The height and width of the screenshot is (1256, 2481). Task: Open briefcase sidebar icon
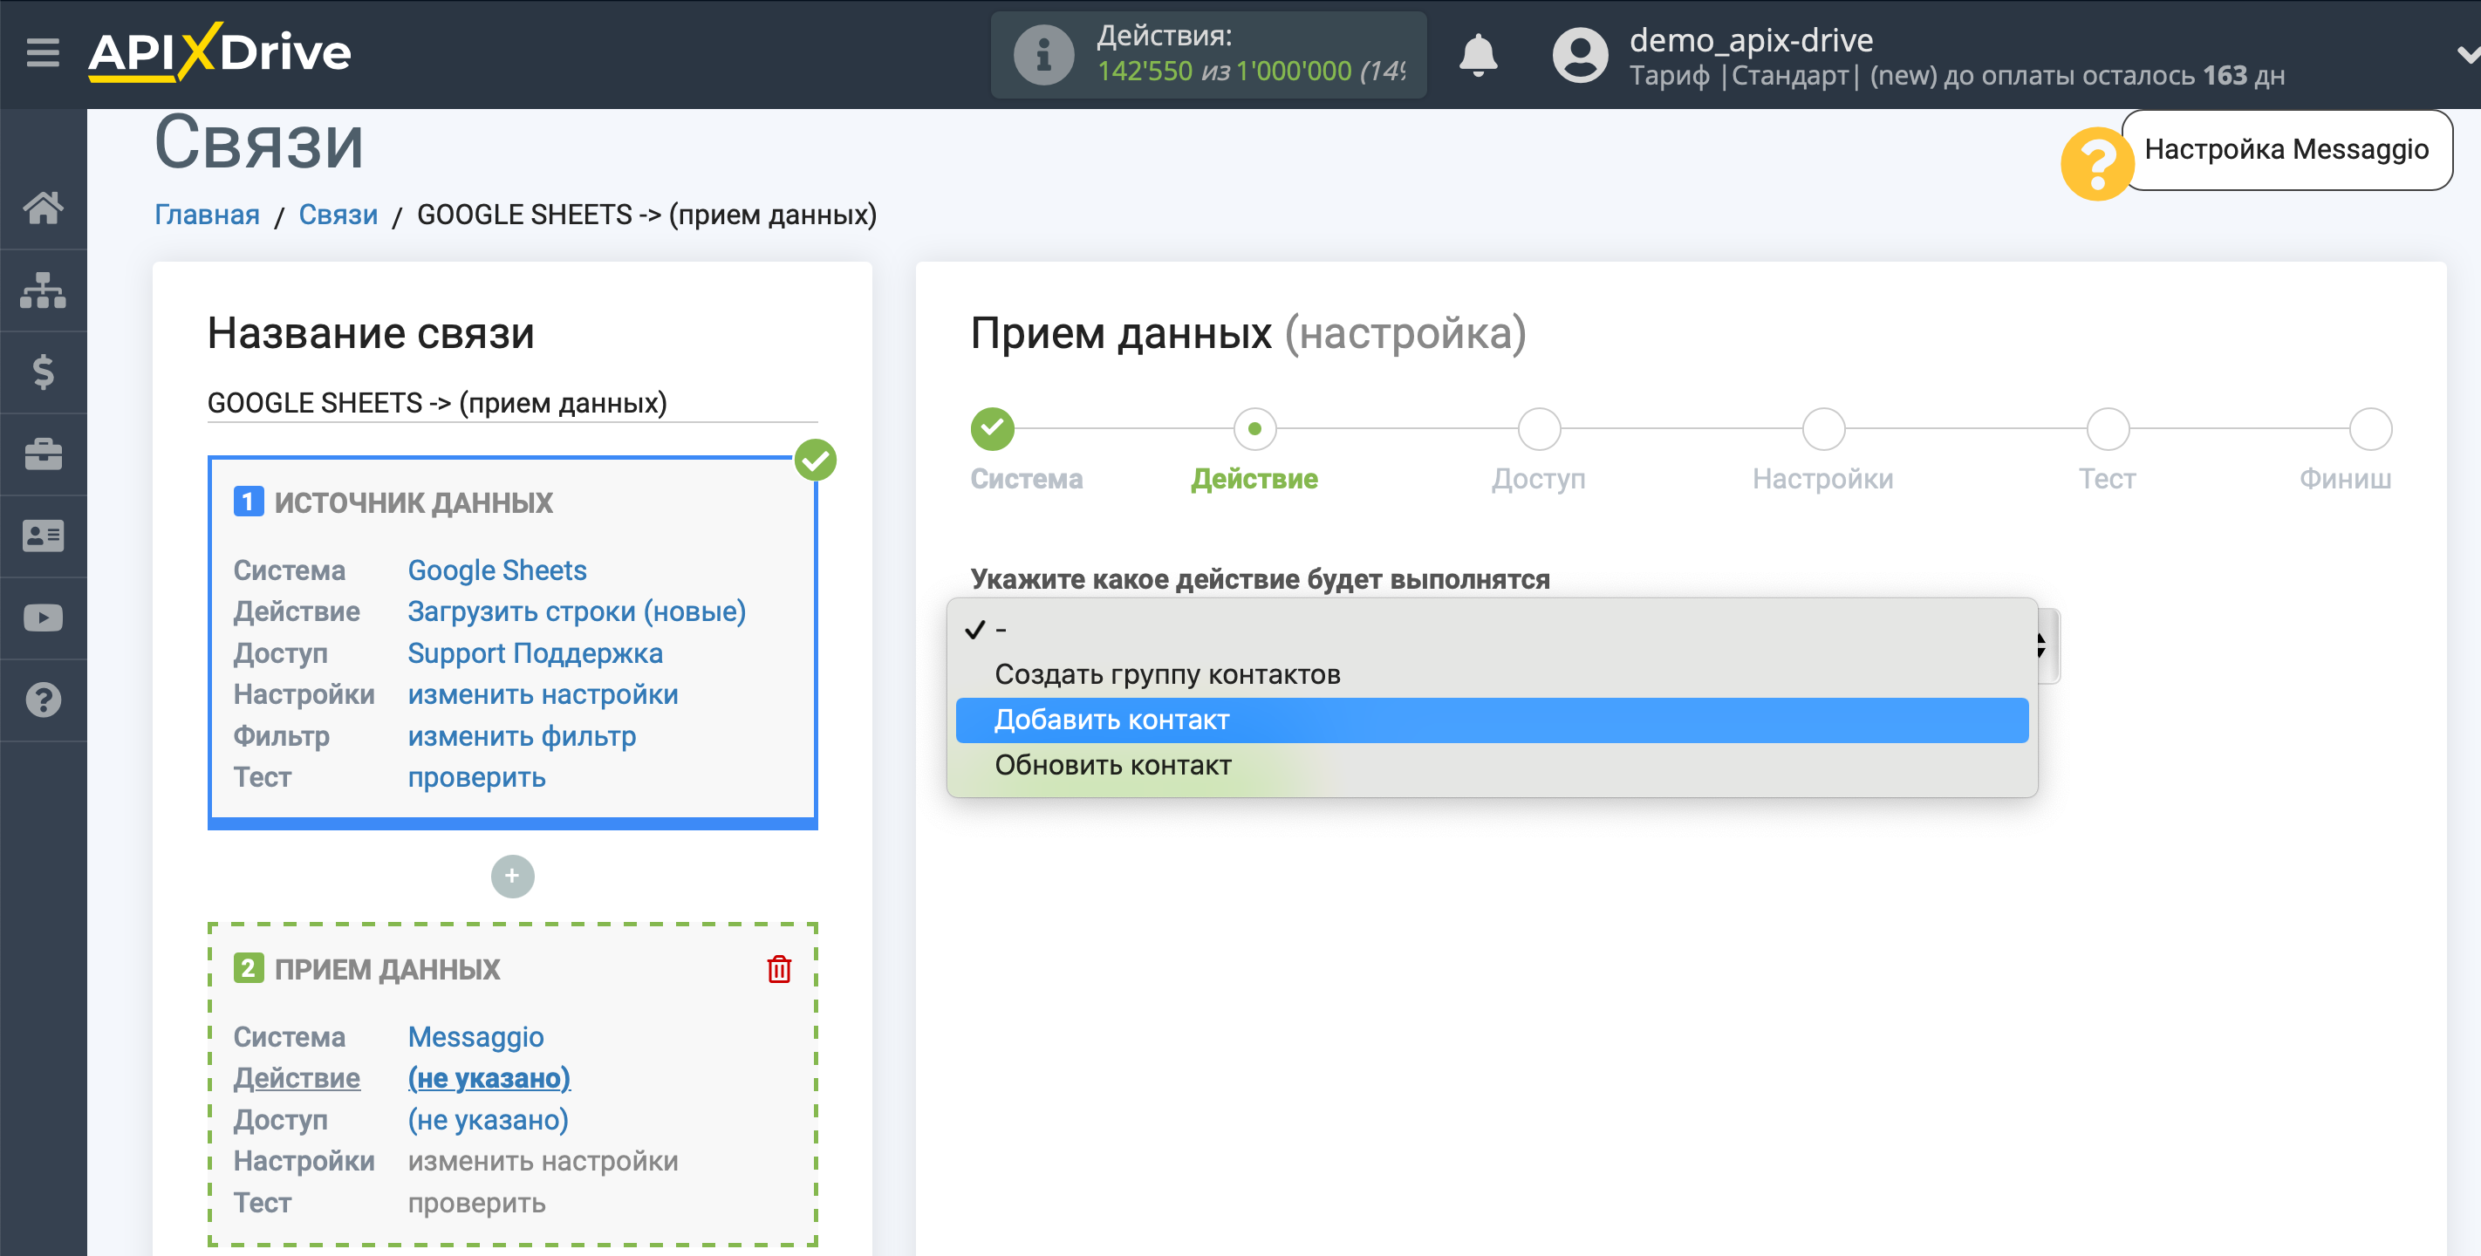click(x=44, y=454)
